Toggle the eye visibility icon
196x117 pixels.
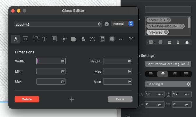click(x=187, y=43)
